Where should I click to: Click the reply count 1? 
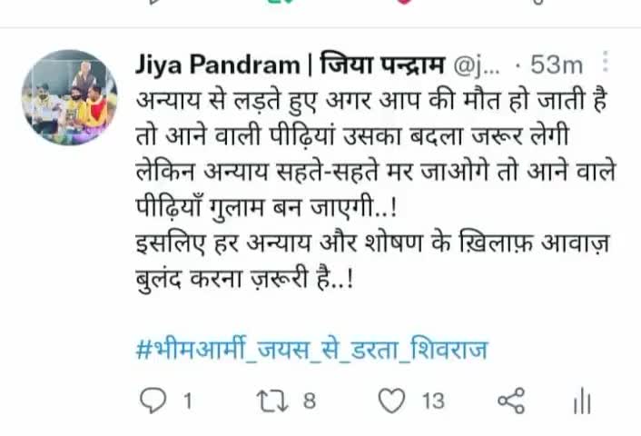pos(188,401)
